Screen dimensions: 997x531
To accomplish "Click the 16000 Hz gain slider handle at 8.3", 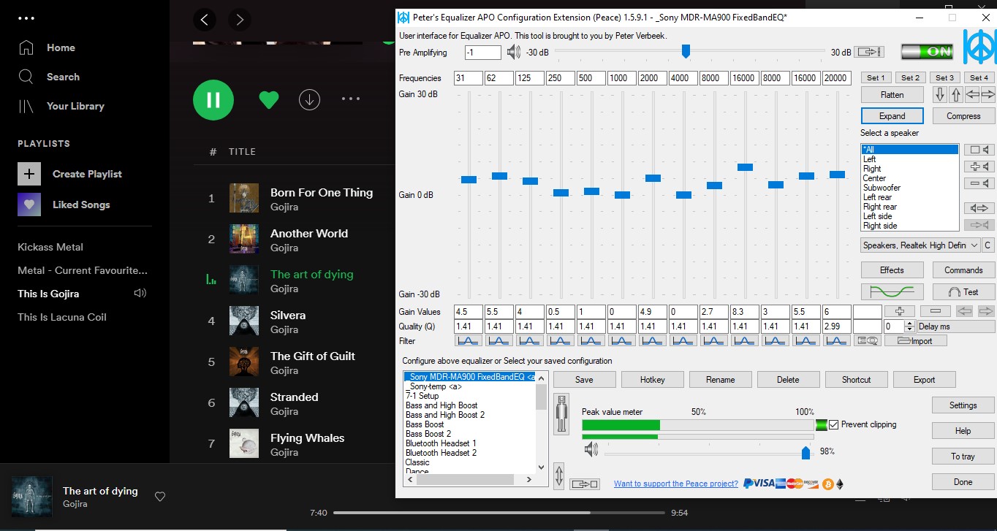I will click(745, 167).
